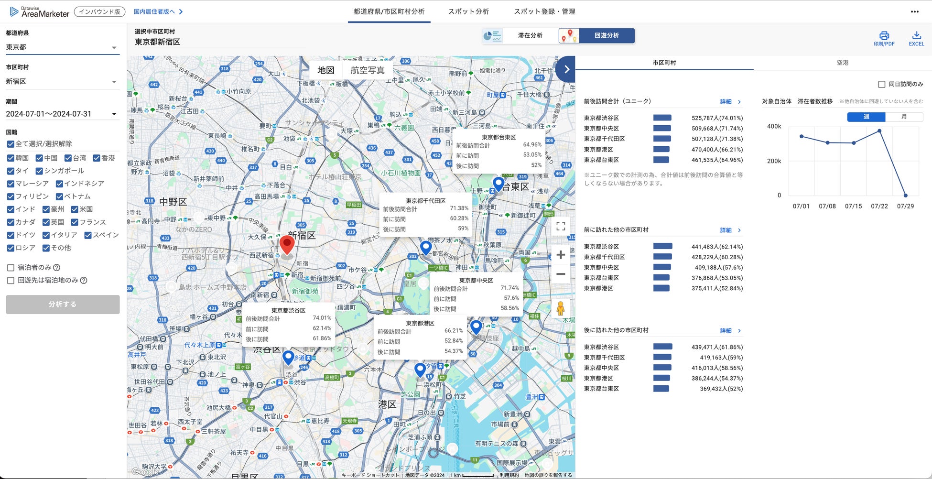Collapse map with the blue arrow button
The image size is (932, 479).
pos(566,69)
